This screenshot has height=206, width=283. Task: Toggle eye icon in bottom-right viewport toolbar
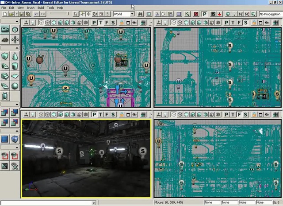[x=267, y=114]
